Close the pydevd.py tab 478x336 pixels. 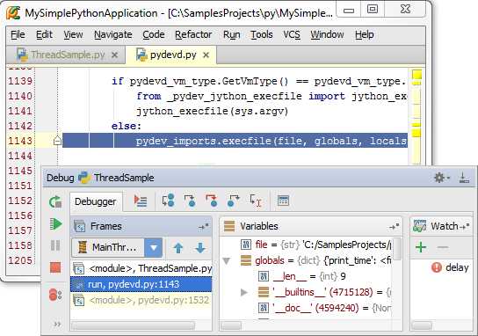pyautogui.click(x=206, y=55)
